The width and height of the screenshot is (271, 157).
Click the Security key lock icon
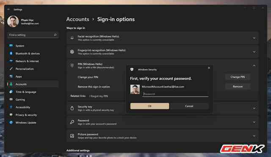click(72, 108)
